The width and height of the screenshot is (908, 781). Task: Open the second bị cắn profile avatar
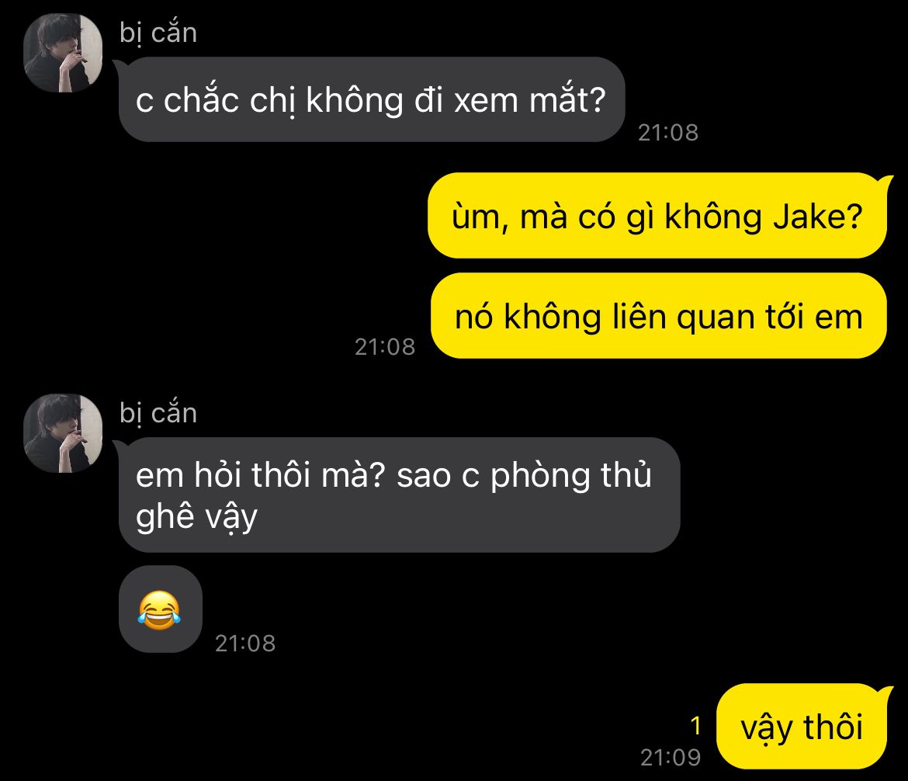pyautogui.click(x=63, y=433)
